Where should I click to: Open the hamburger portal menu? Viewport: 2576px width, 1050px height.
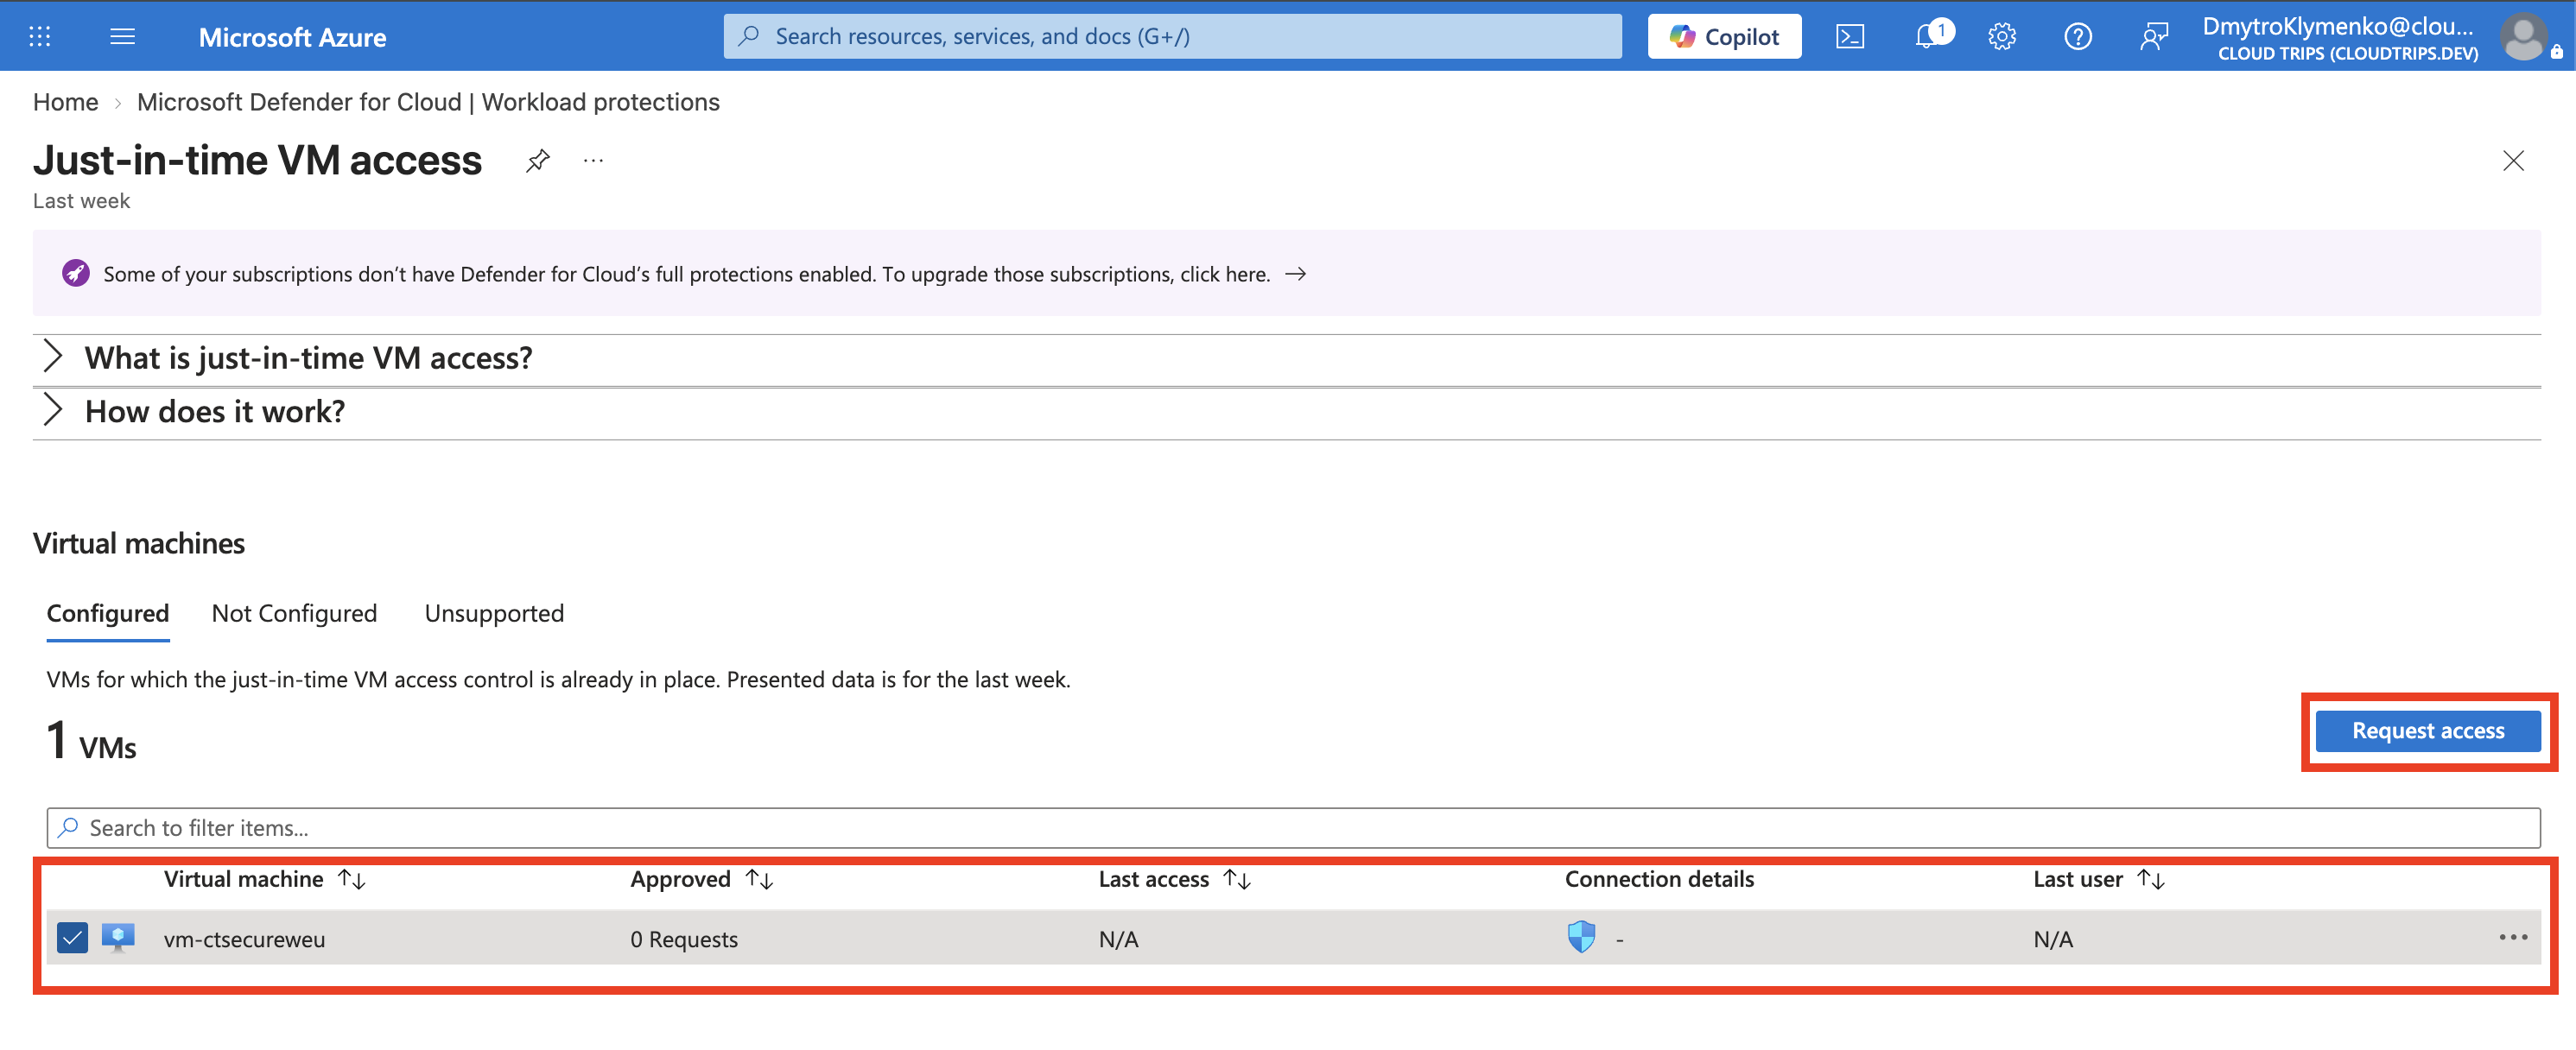tap(122, 37)
